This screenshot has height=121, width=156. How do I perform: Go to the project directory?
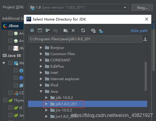tap(48, 30)
